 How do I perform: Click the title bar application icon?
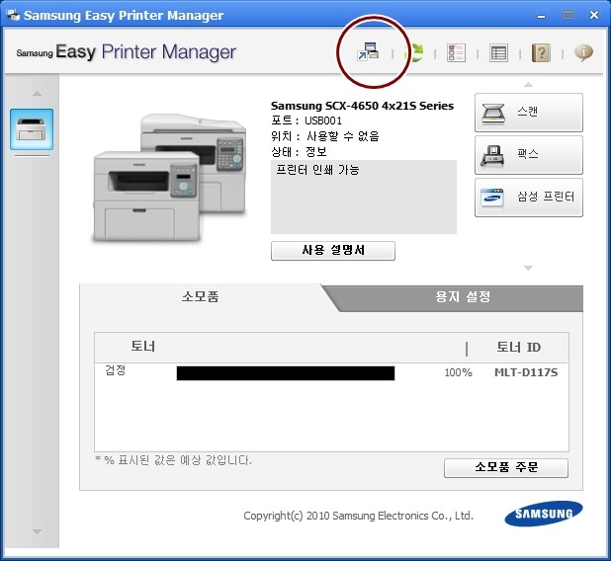[13, 15]
